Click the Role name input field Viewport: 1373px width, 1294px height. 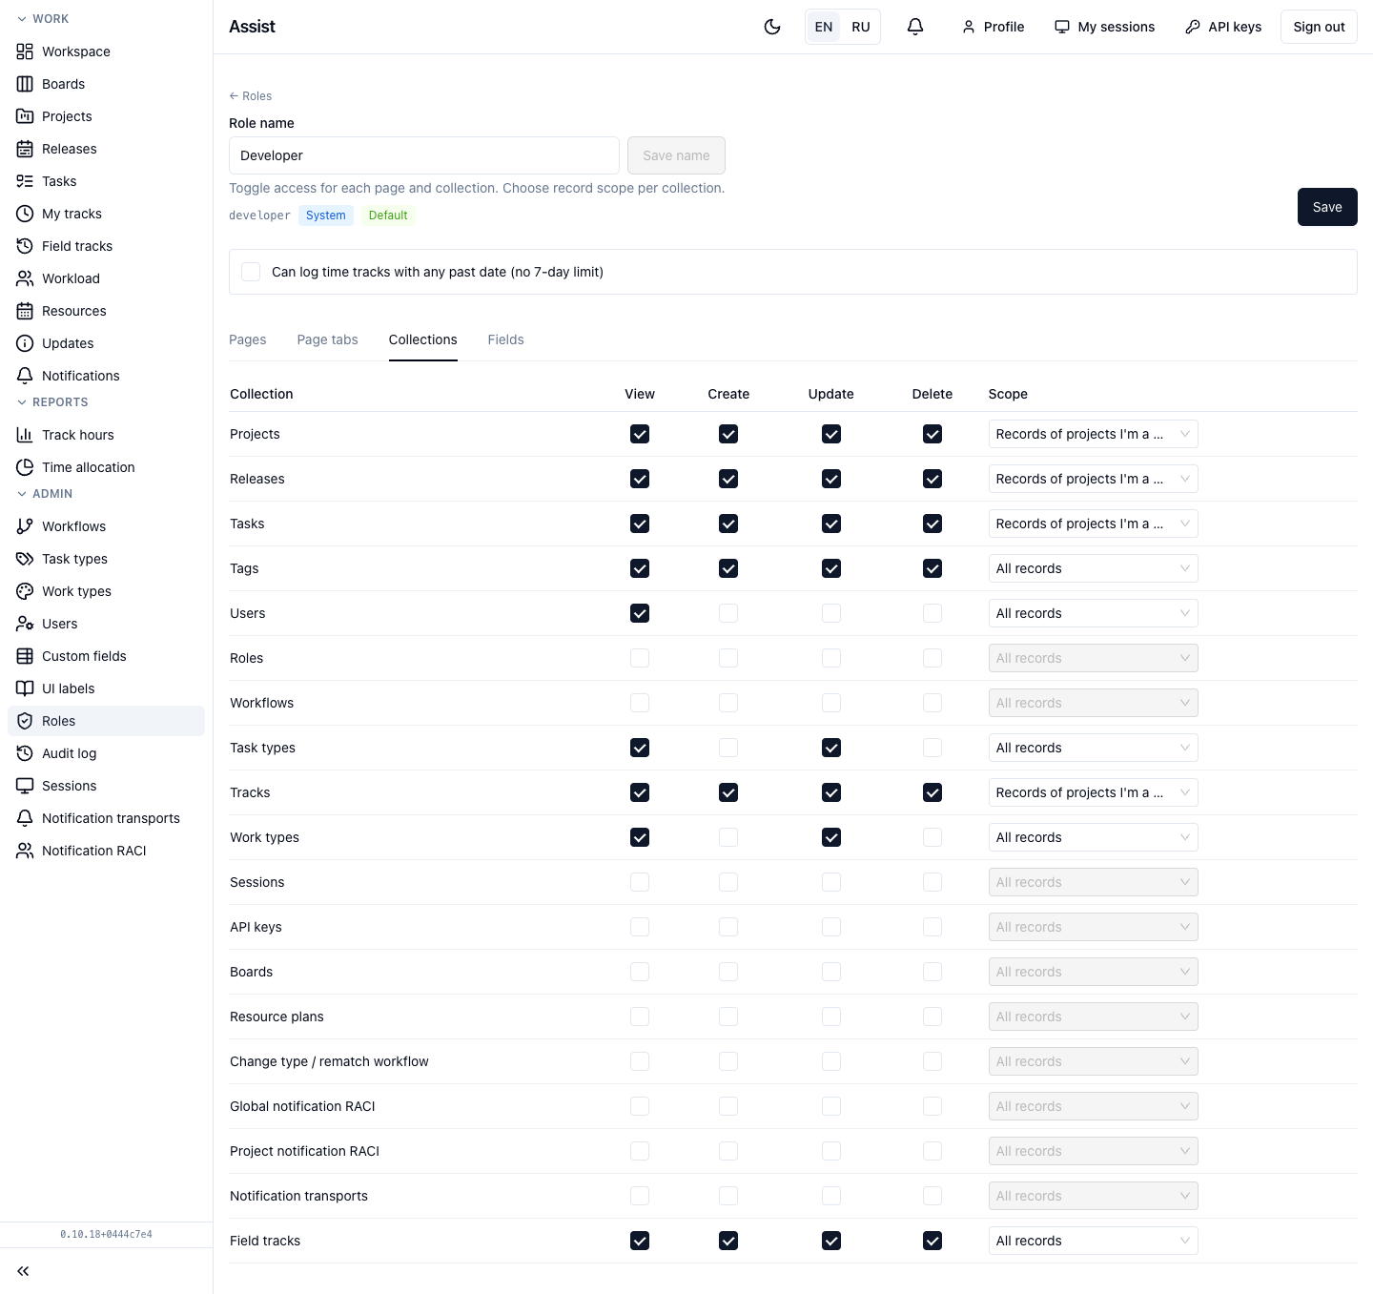[424, 155]
